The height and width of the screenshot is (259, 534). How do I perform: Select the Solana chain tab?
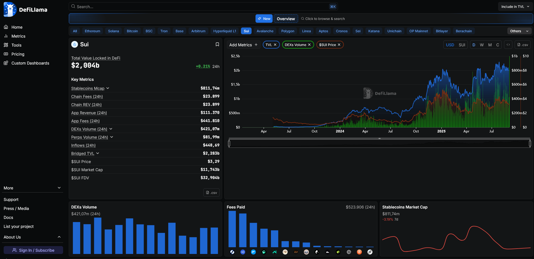(114, 31)
